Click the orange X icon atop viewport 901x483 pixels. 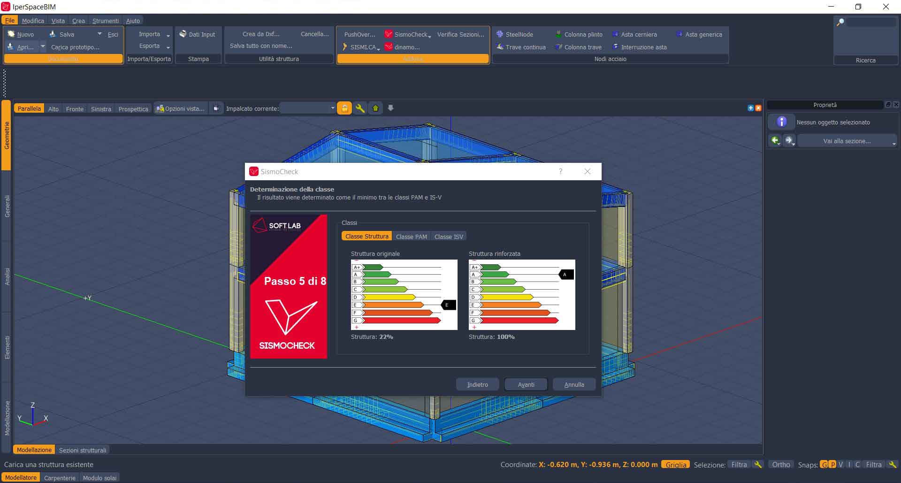click(x=758, y=108)
